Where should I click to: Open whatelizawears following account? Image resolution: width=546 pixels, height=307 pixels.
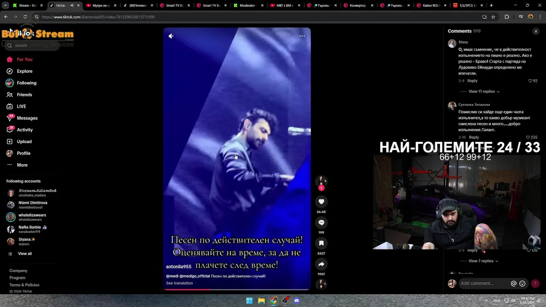click(x=27, y=217)
